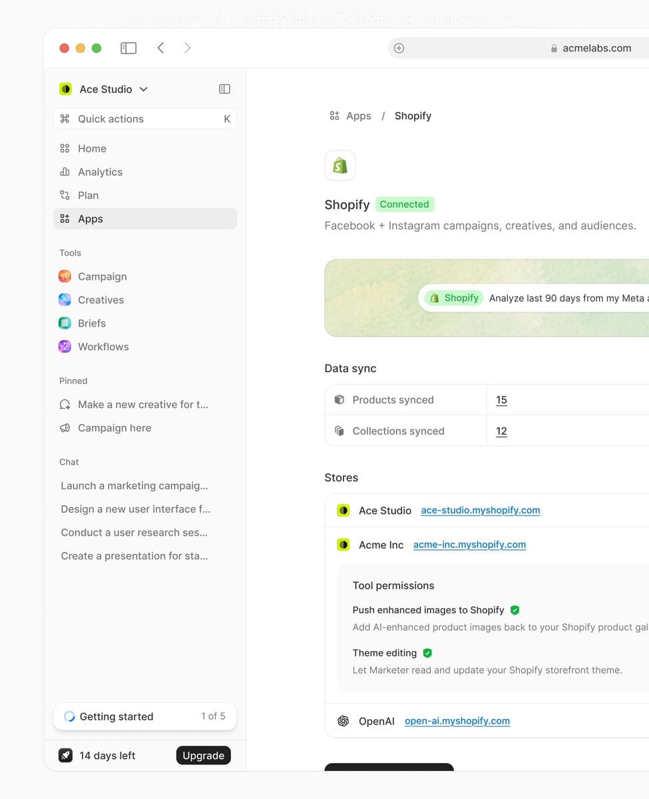The width and height of the screenshot is (649, 799).
Task: Click the acmelabs.com address bar
Action: point(519,48)
